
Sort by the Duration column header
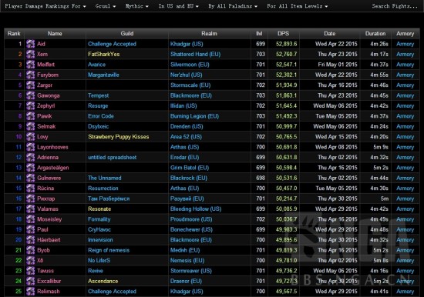[x=375, y=34]
